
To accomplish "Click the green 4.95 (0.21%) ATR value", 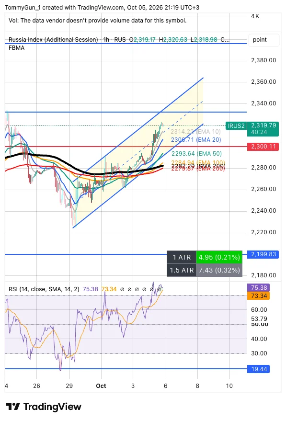I will pyautogui.click(x=219, y=257).
